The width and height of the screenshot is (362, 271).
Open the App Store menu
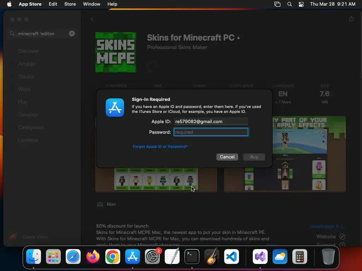(30, 4)
